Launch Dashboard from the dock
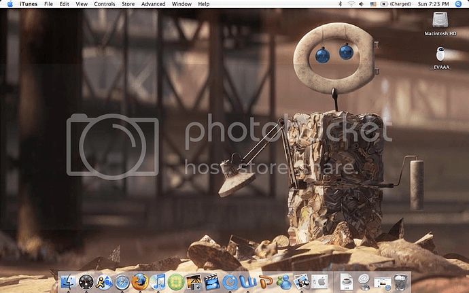The image size is (469, 293). [86, 281]
